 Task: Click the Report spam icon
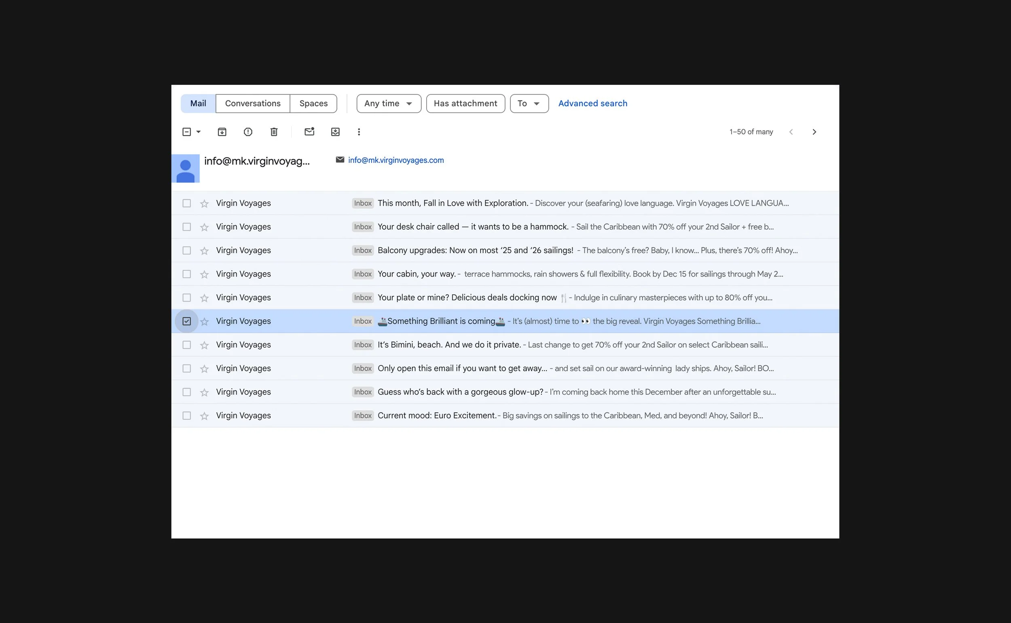tap(248, 132)
